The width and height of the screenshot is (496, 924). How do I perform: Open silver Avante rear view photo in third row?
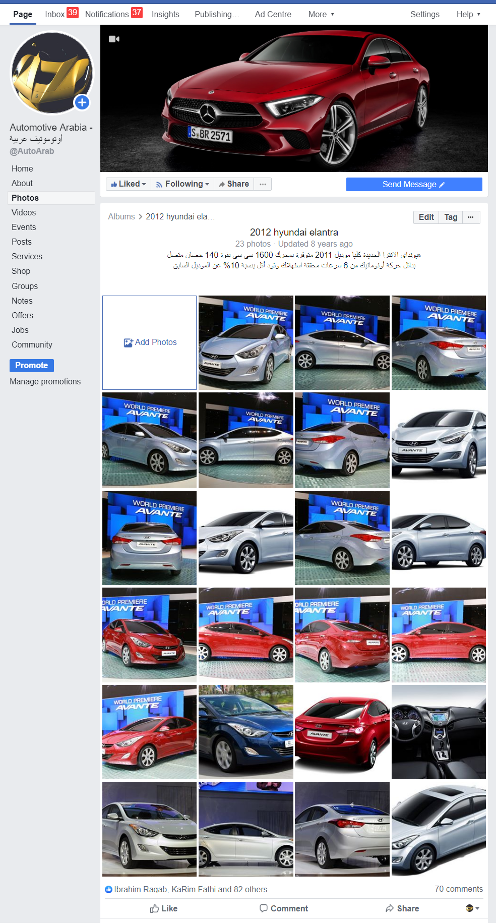149,538
